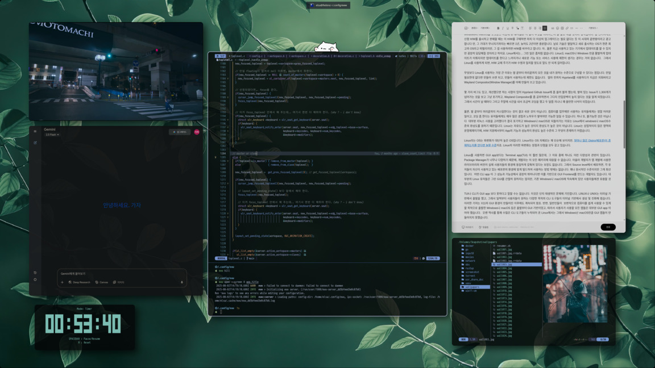This screenshot has height=368, width=655.
Task: Toggle justified alignment in the editor toolbar
Action: [x=545, y=28]
